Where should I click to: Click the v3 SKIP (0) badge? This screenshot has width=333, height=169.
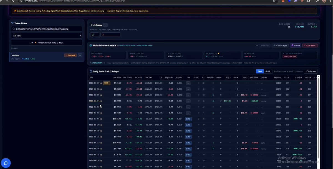[265, 45]
